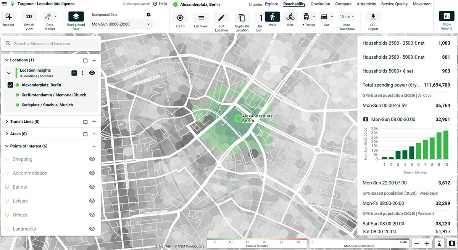Open map style selector icon
This screenshot has width=458, height=250.
[452, 243]
